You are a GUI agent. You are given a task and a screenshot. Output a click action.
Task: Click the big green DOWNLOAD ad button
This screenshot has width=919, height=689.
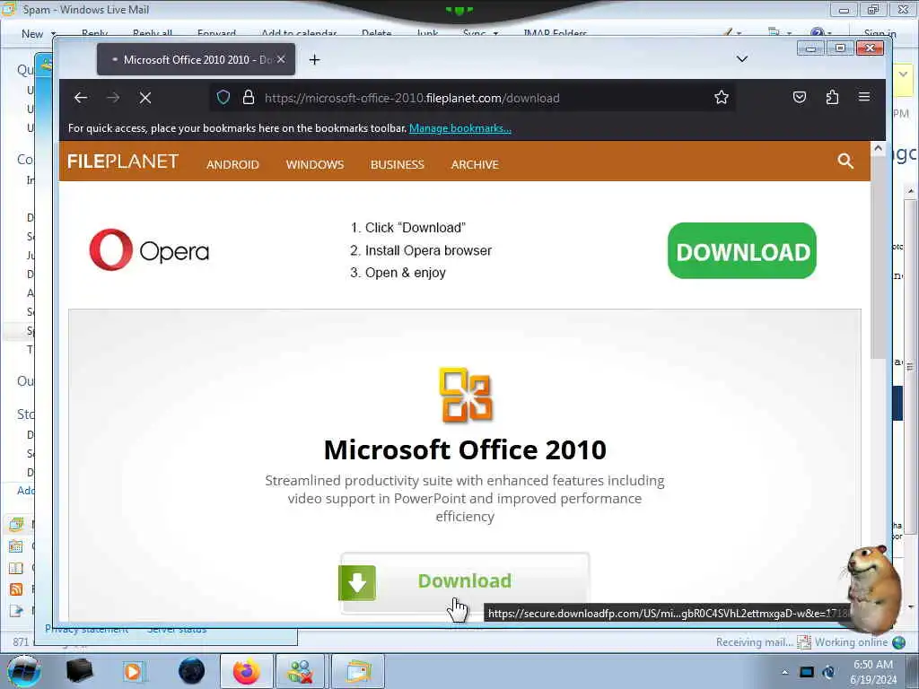tap(742, 251)
